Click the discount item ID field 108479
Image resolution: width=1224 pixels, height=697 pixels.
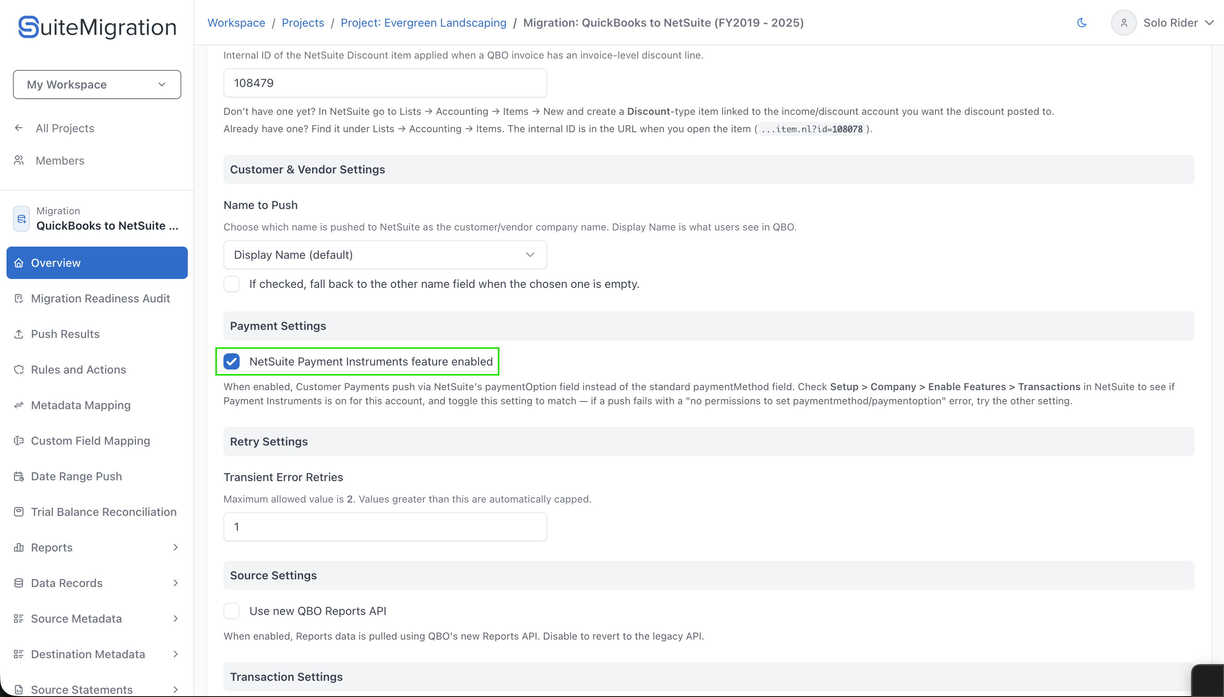tap(385, 83)
